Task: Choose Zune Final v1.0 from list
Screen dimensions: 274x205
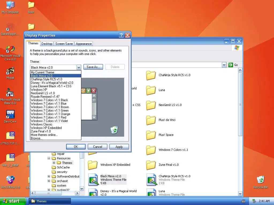Action: click(x=56, y=131)
